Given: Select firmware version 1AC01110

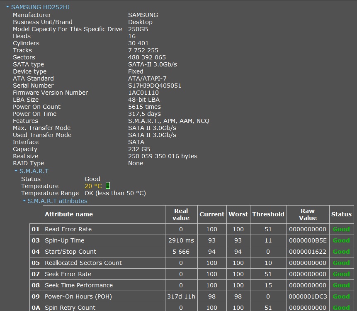Looking at the screenshot, I should click(x=143, y=93).
